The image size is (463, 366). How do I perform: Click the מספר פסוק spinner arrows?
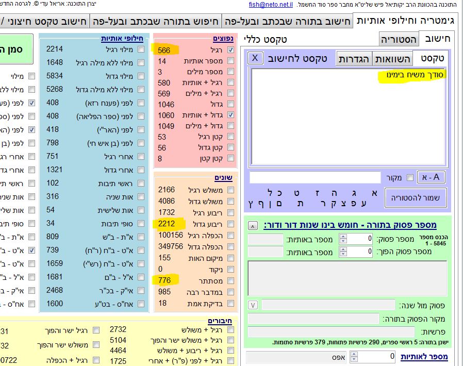click(344, 239)
